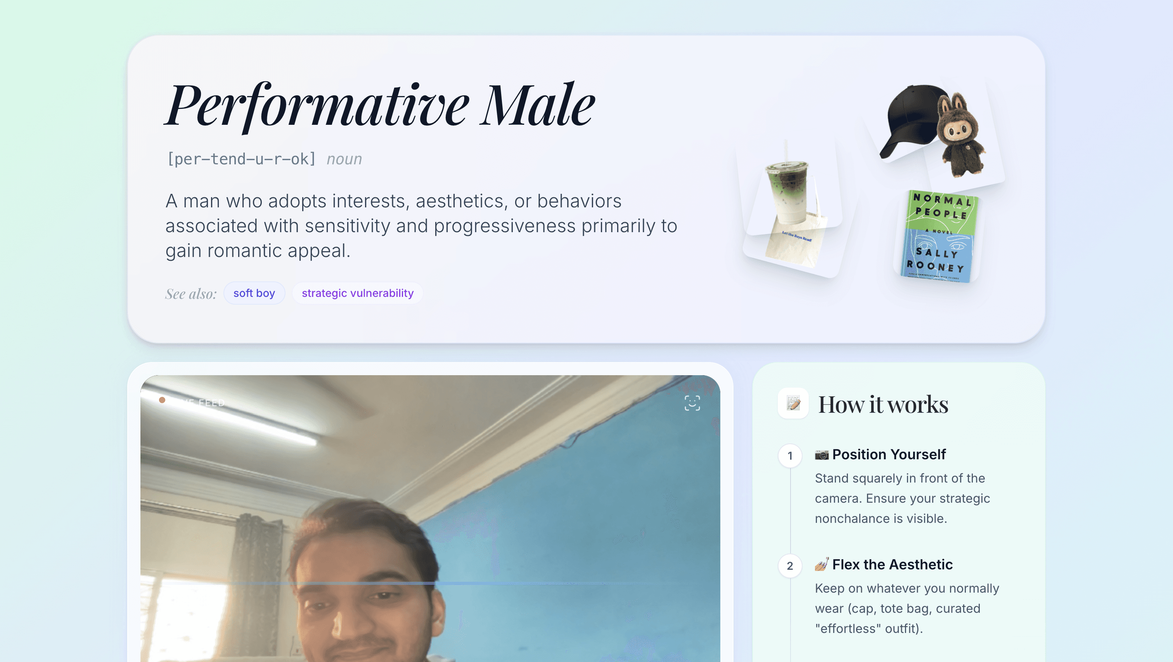Open the strategic vulnerability tag
The height and width of the screenshot is (662, 1173).
coord(358,293)
